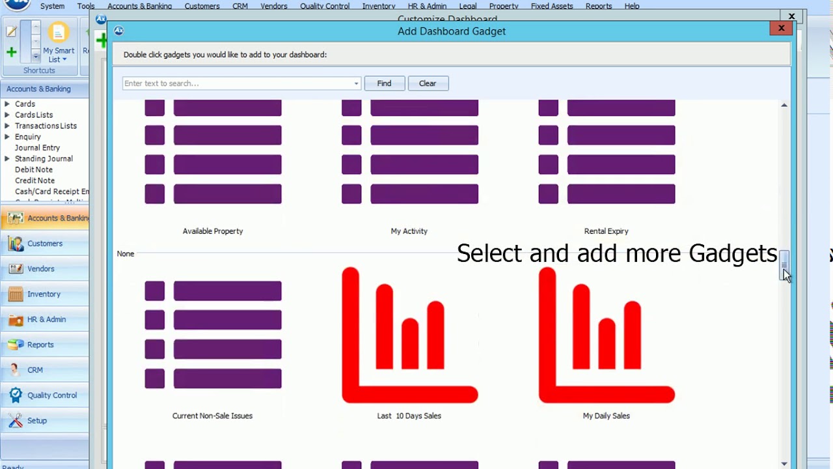Click the gadget list scroll up arrow
Image resolution: width=833 pixels, height=469 pixels.
pos(785,105)
